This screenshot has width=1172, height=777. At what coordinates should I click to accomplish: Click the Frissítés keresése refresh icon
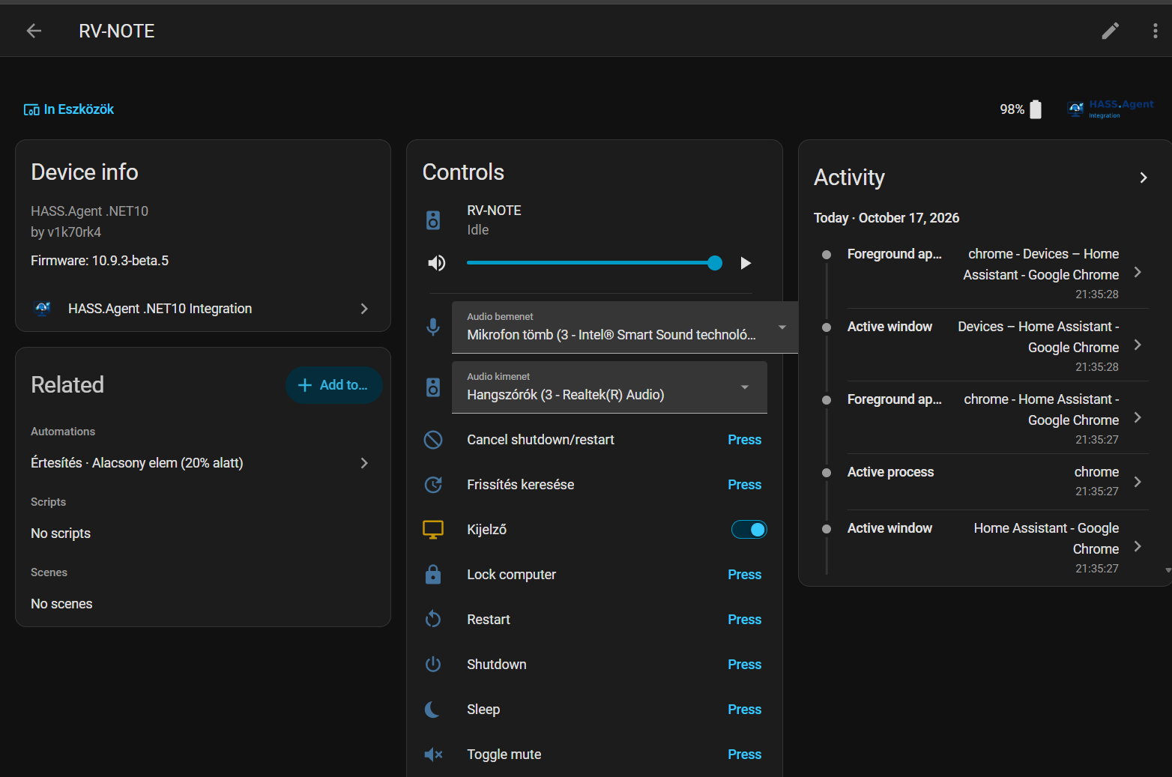(x=433, y=485)
